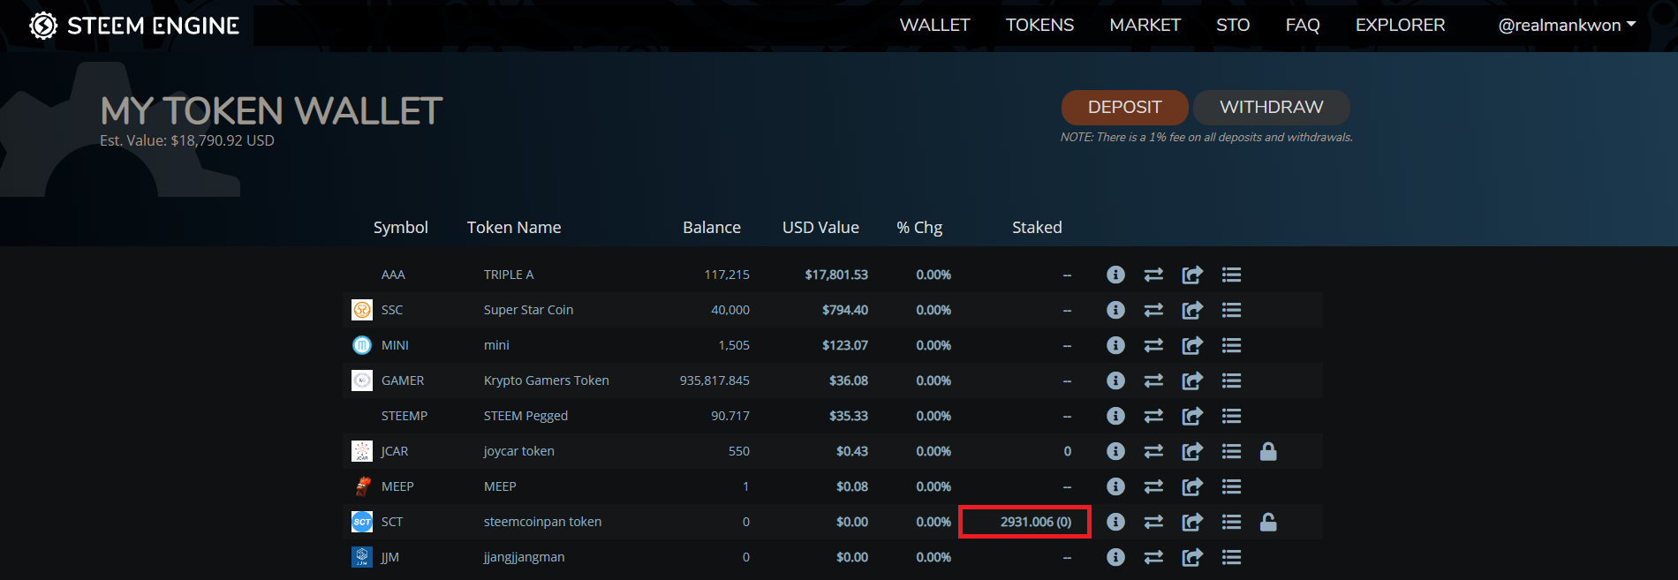
Task: Click the Balance column header
Action: 712,228
